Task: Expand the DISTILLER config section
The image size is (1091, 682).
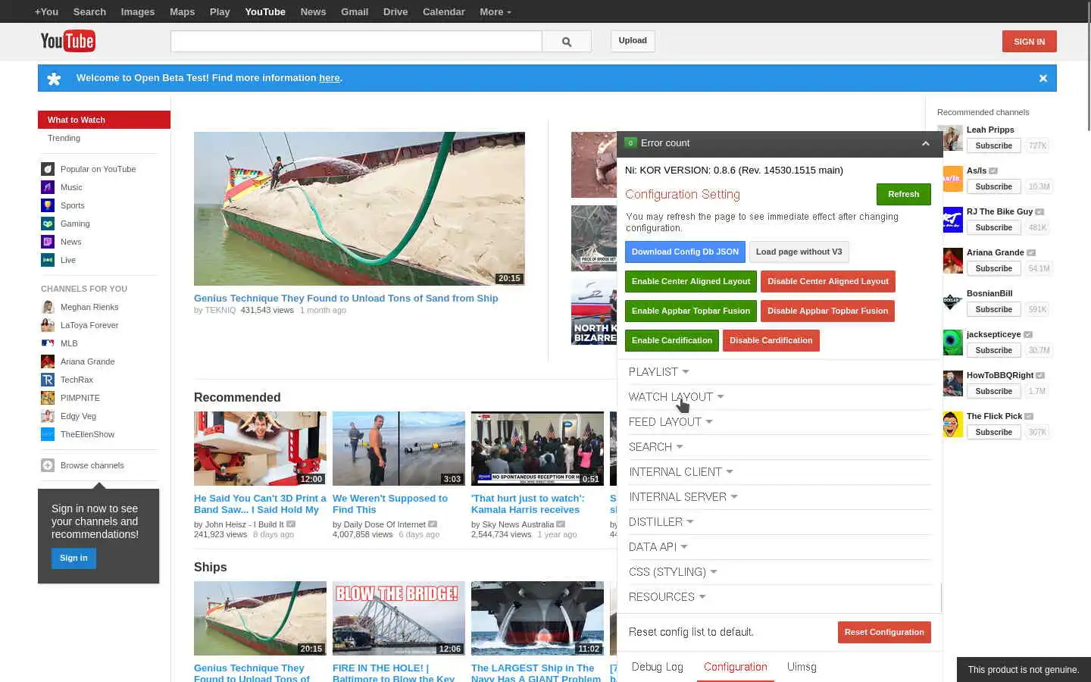Action: 661,521
